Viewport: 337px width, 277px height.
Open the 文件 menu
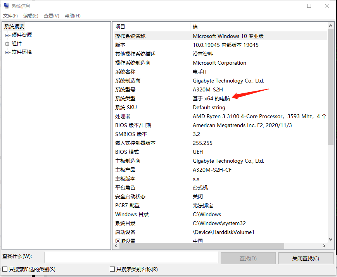(10, 15)
